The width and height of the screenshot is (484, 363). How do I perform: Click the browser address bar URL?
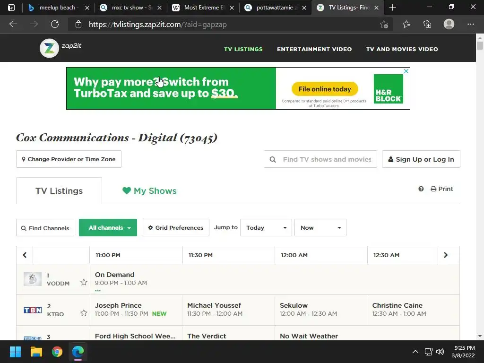click(157, 25)
